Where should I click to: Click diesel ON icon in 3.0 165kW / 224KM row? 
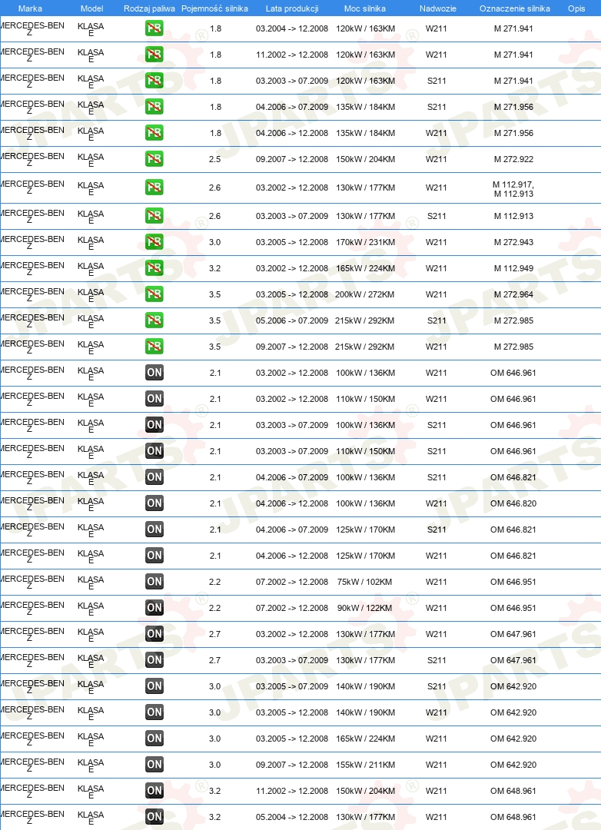click(154, 738)
